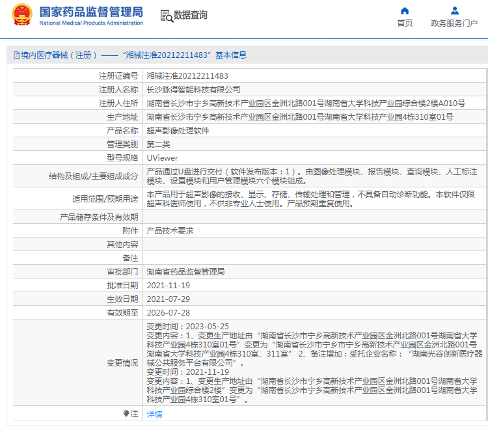The width and height of the screenshot is (488, 434).
Task: Click the 注册人住所 address ending A010号
Action: (306, 103)
